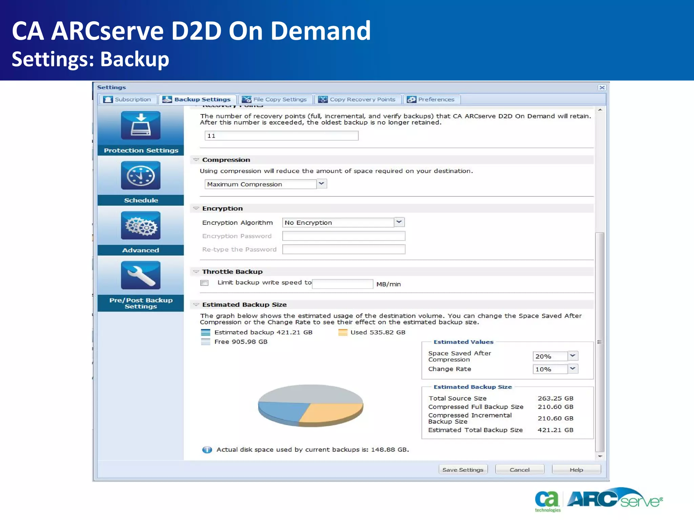Click the Free gray legend swatch
The image size is (694, 520).
pyautogui.click(x=206, y=342)
